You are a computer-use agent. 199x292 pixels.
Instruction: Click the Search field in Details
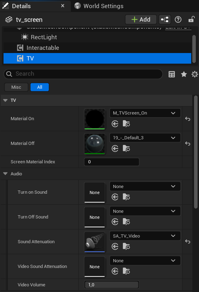click(83, 74)
